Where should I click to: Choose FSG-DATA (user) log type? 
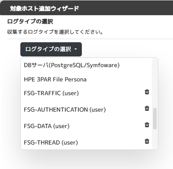pos(46,126)
